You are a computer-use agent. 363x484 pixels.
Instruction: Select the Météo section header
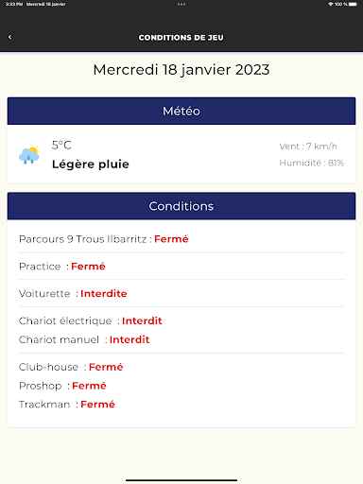coord(181,111)
